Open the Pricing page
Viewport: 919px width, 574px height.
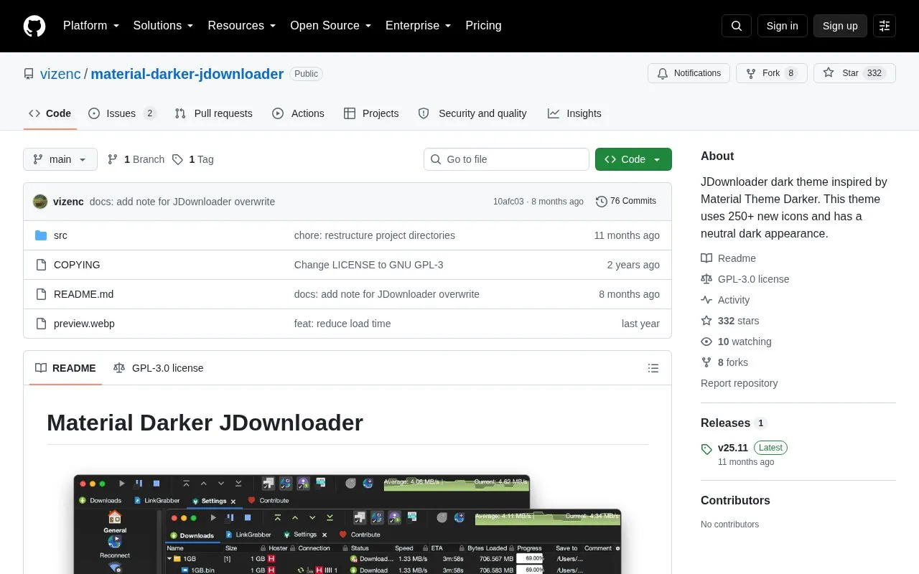[x=483, y=26]
